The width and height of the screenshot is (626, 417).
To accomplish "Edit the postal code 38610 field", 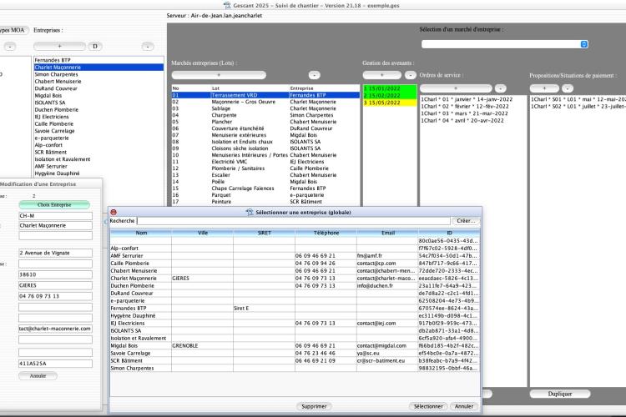I will (55, 274).
